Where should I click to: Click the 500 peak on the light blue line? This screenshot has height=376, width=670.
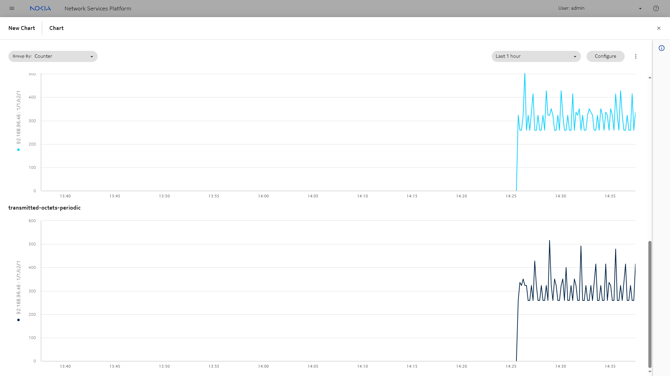[x=524, y=74]
